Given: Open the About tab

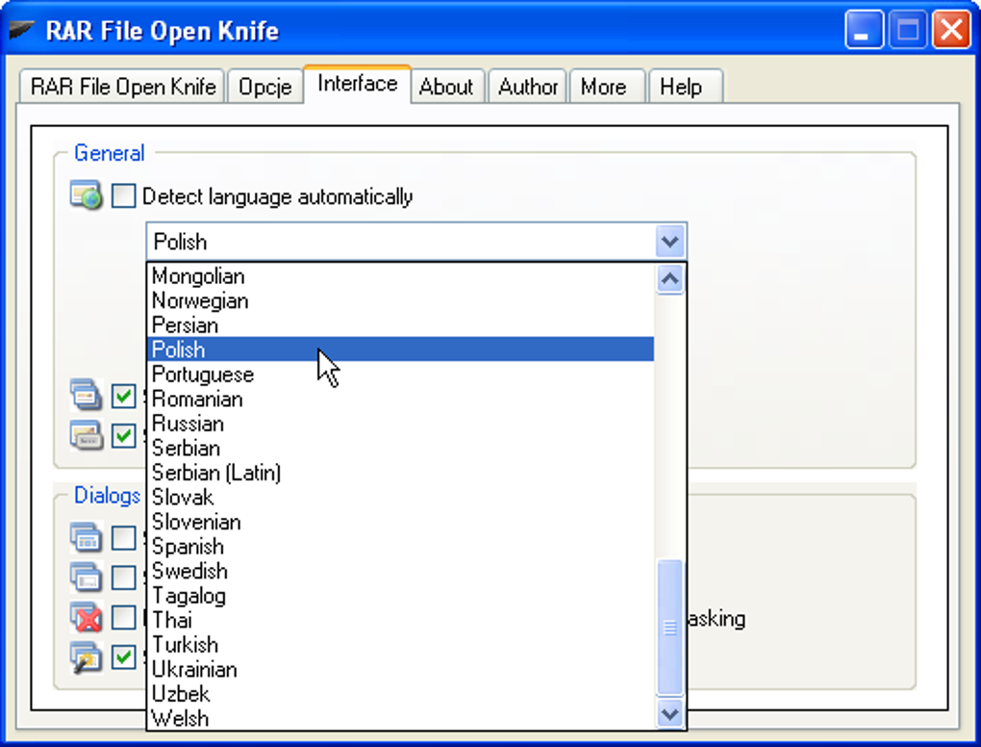Looking at the screenshot, I should point(446,87).
